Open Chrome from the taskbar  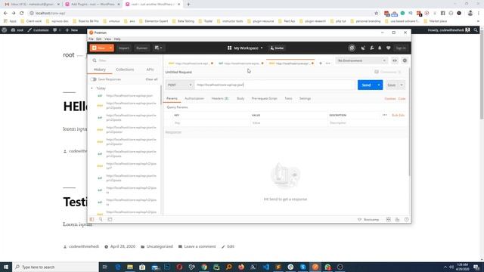(x=204, y=267)
